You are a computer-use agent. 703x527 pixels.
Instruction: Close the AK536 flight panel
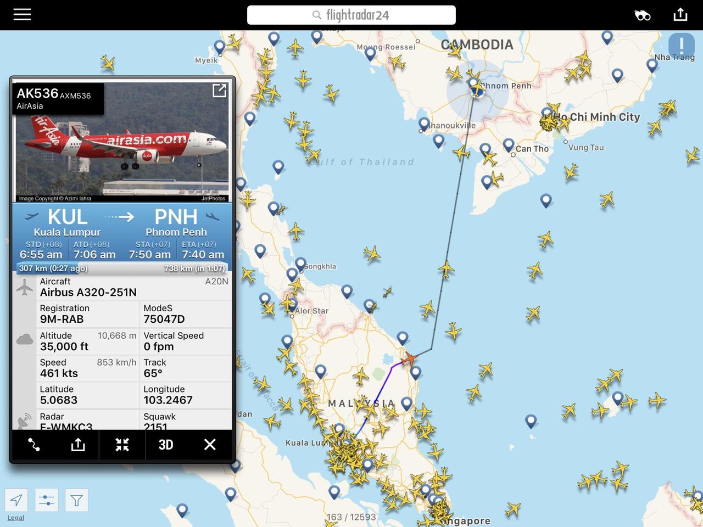pyautogui.click(x=210, y=445)
